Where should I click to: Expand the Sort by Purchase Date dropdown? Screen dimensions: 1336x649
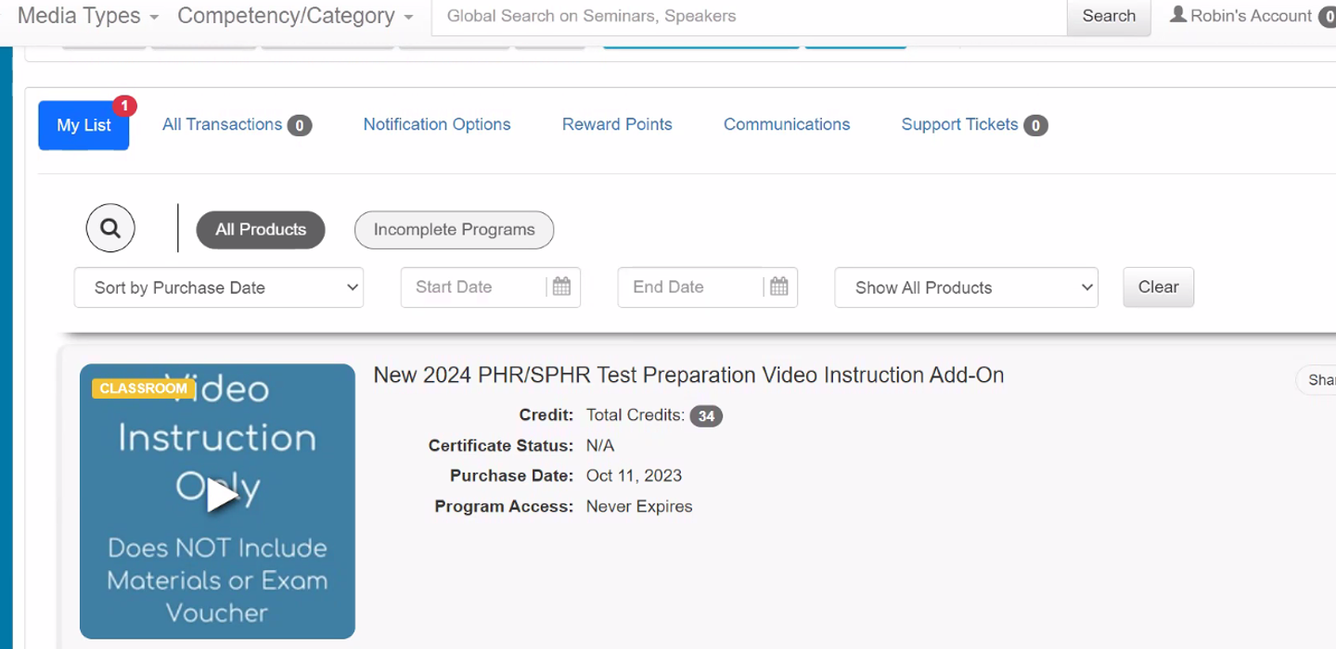(x=219, y=287)
